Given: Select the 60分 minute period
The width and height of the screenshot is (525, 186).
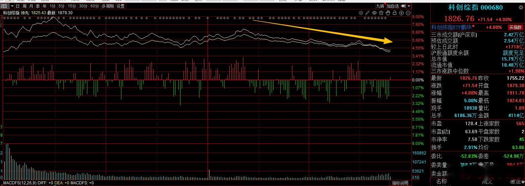Looking at the screenshot, I should (94, 6).
